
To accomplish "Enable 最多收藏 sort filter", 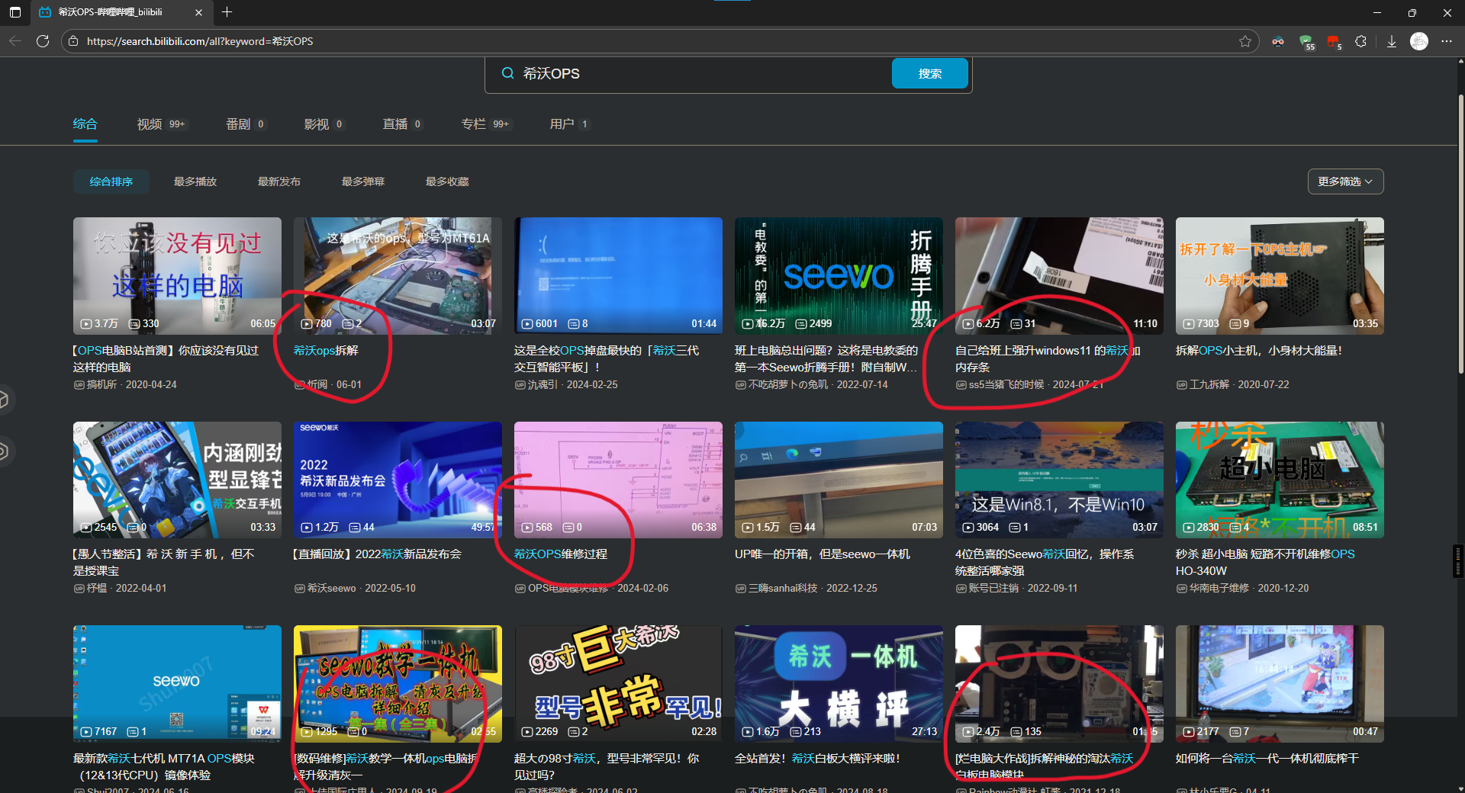I will tap(446, 181).
